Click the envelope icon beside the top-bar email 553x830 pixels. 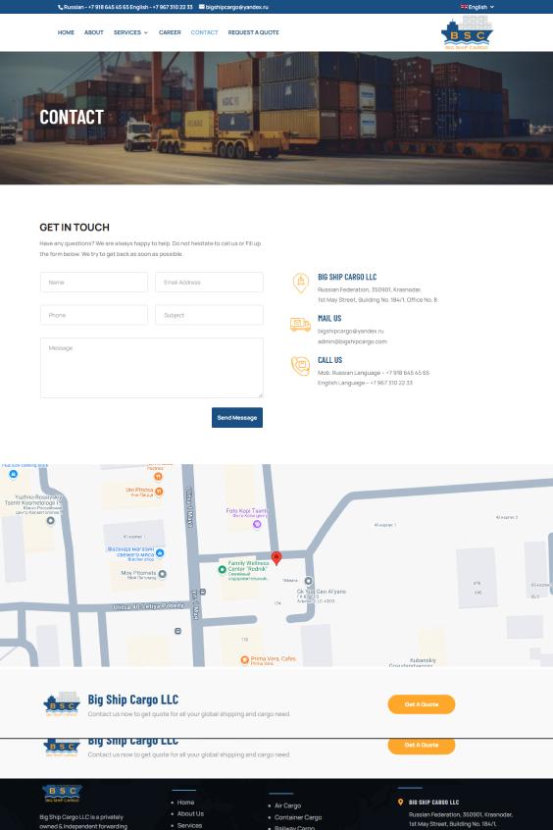pos(202,7)
